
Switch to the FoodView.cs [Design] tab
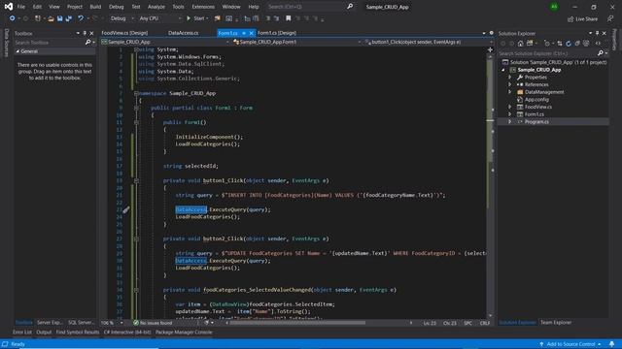(x=124, y=33)
